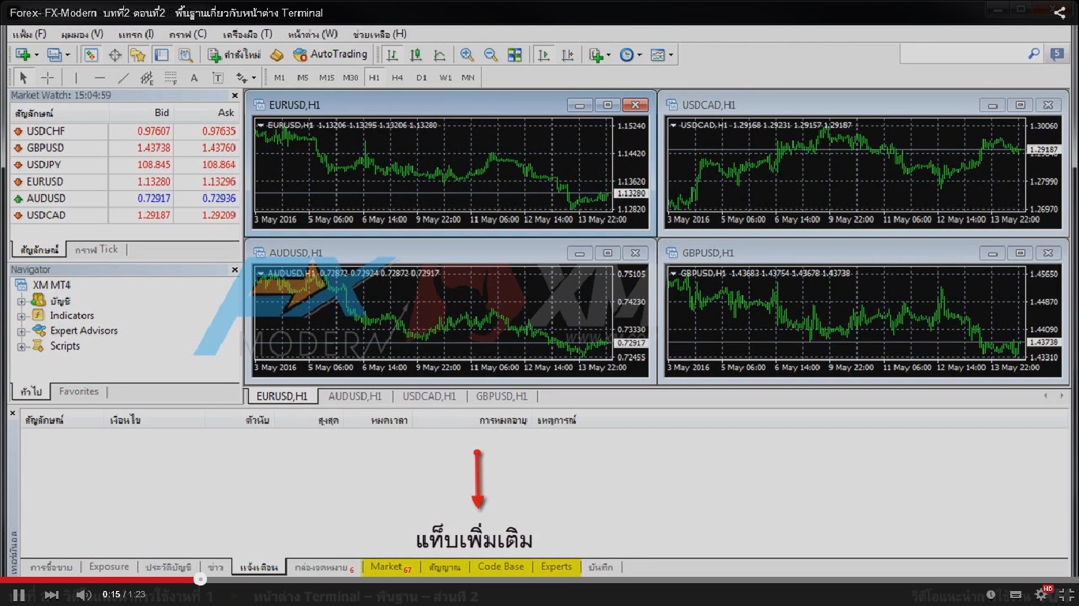Screen dimensions: 1079x606
Task: Expand the Scripts tree node
Action: click(21, 346)
